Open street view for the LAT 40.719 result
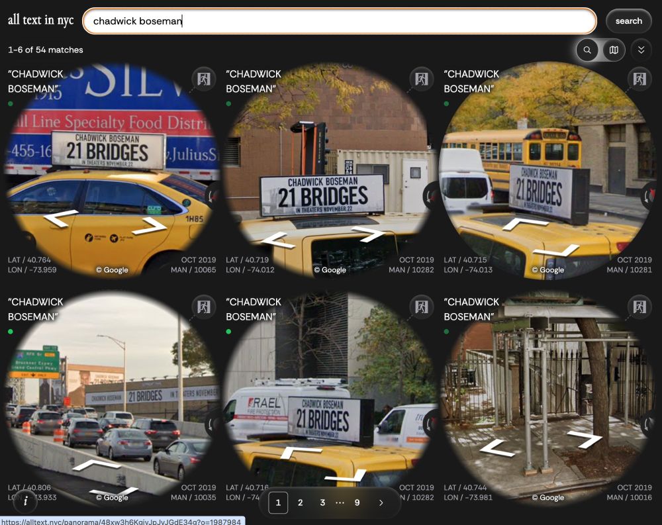This screenshot has width=662, height=525. pos(421,79)
